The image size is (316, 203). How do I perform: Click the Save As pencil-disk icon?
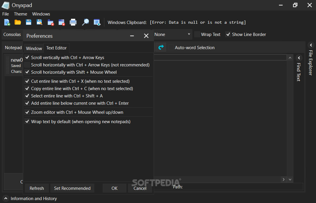coord(39,22)
